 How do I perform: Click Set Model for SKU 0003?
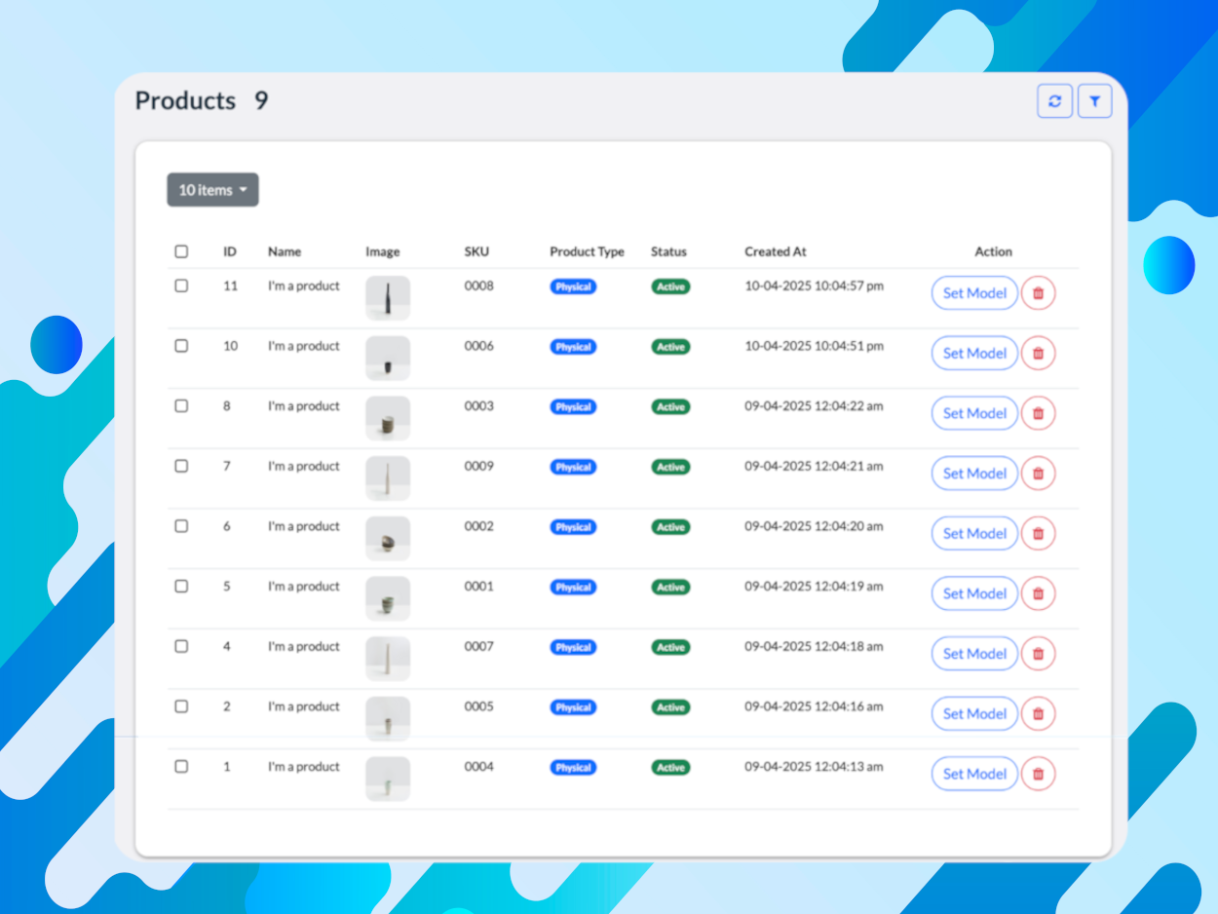point(974,413)
